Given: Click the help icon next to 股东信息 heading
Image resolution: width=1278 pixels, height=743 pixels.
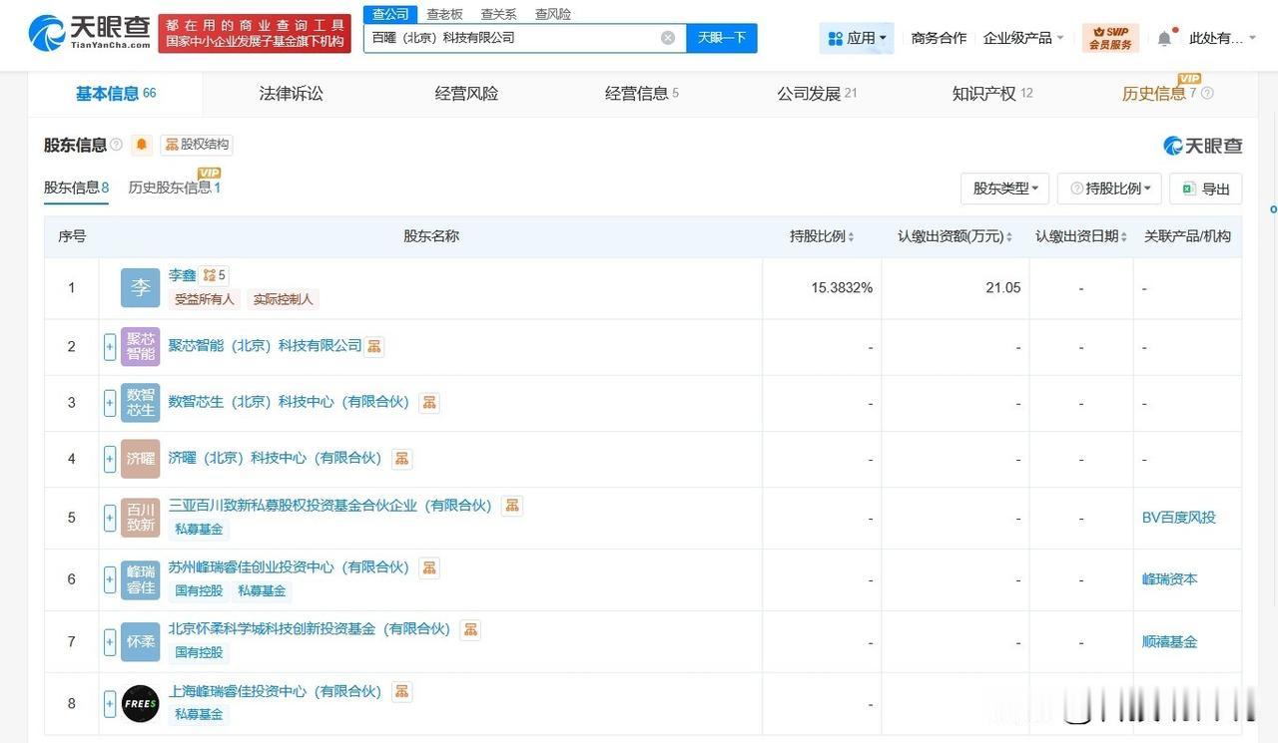Looking at the screenshot, I should pos(116,145).
